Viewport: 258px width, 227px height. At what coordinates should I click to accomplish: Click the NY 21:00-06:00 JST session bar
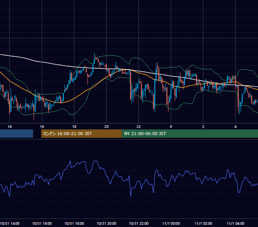190,134
